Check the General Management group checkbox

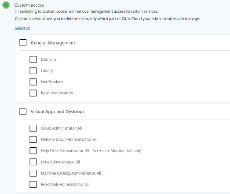(23, 43)
